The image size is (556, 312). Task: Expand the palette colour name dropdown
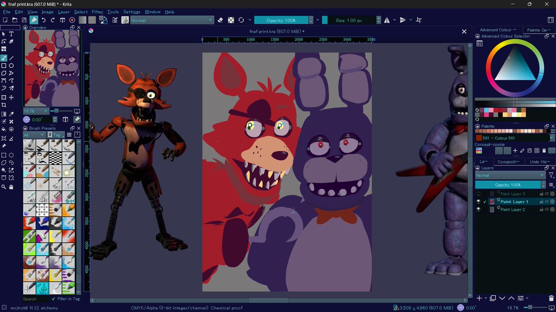tap(552, 138)
